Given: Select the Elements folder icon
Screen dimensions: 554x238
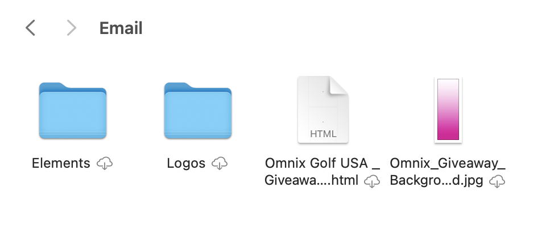Looking at the screenshot, I should click(73, 110).
